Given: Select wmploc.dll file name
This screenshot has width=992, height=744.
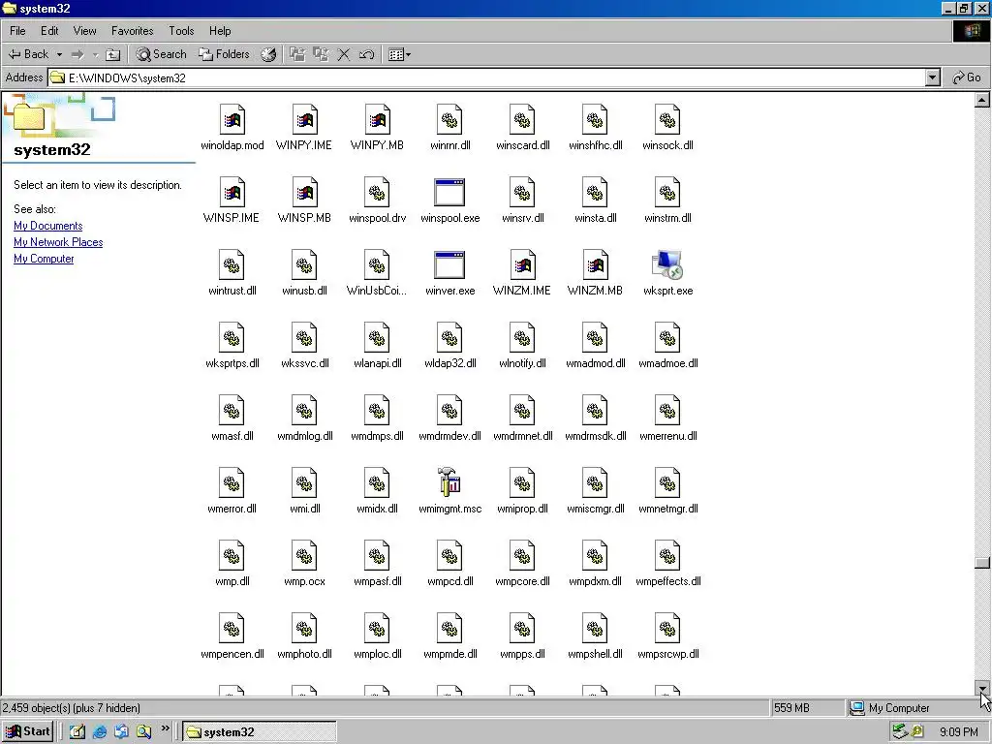Looking at the screenshot, I should 377,654.
